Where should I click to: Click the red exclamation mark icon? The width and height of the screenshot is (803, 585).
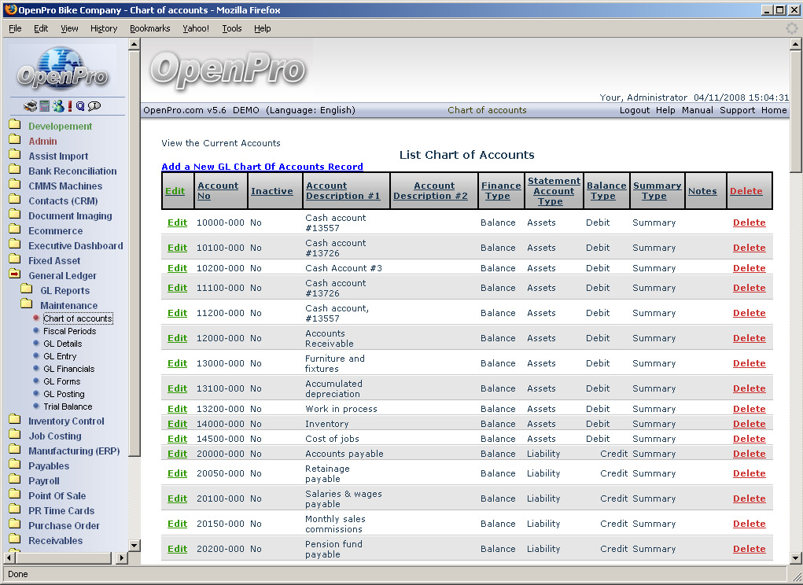(x=69, y=106)
